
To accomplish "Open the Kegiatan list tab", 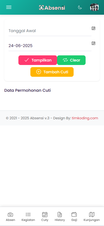I will tap(28, 217).
